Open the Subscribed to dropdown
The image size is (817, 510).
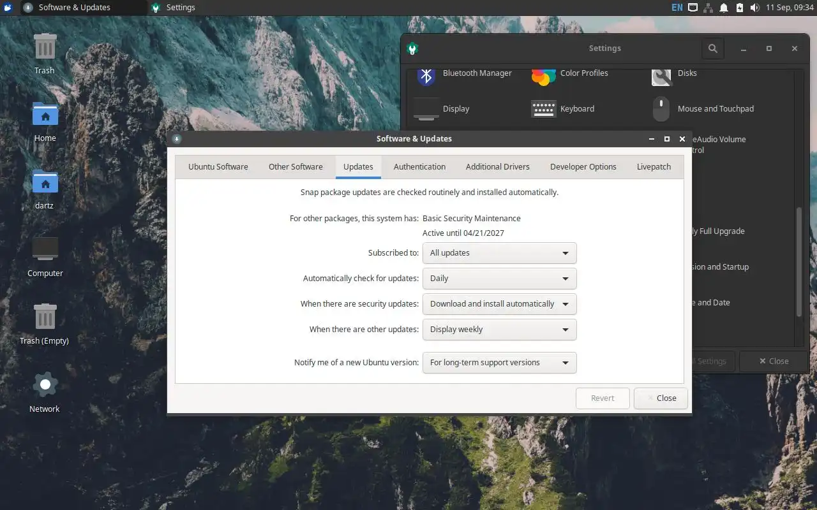(499, 253)
